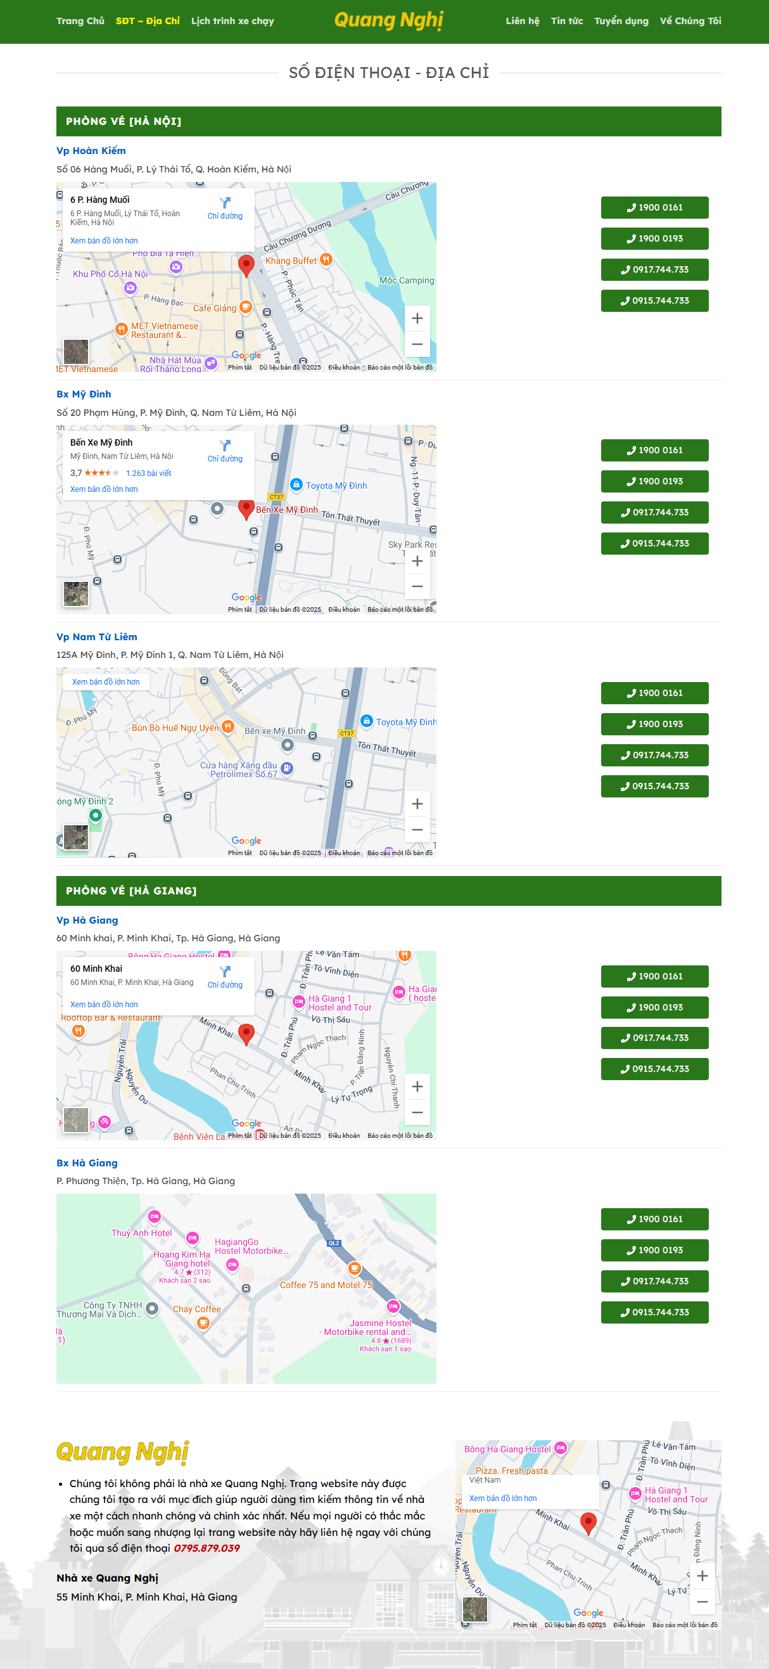
Task: Go to Lịch trình xe chạy page
Action: click(232, 21)
